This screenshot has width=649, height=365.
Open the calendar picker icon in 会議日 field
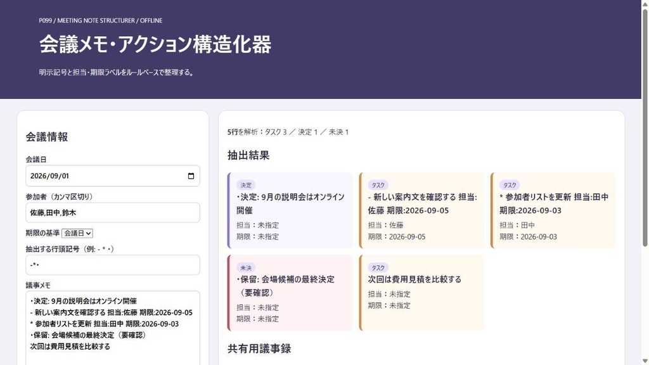pyautogui.click(x=191, y=176)
